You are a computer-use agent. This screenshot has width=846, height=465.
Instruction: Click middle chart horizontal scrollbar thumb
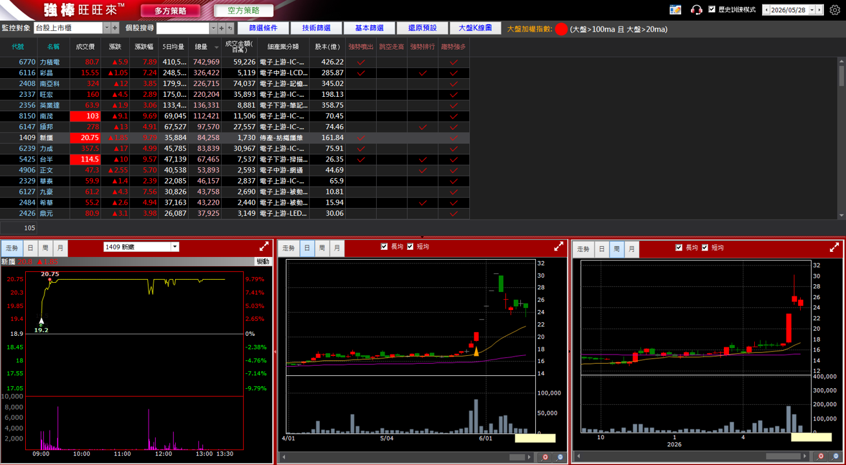tap(517, 457)
